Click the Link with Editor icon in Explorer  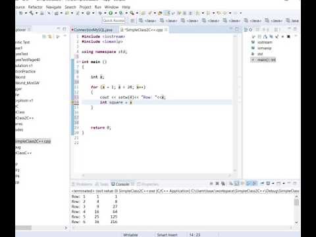[x=50, y=36]
